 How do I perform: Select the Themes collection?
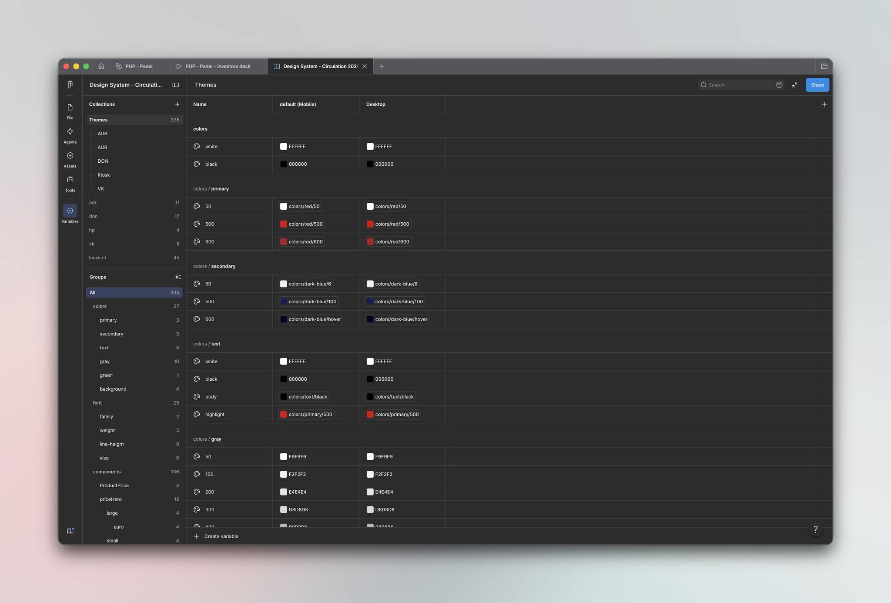click(134, 120)
